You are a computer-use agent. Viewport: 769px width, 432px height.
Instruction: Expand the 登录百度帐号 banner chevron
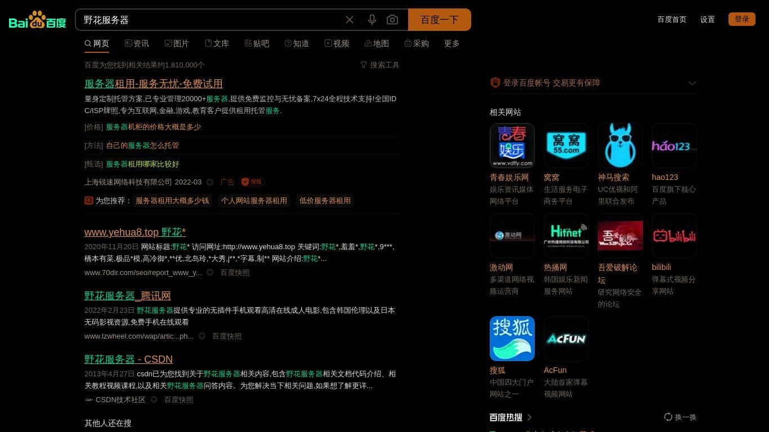(692, 83)
